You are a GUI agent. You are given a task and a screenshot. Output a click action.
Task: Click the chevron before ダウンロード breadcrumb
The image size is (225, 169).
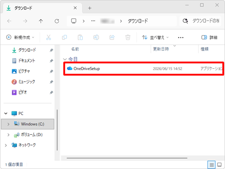coord(121,21)
